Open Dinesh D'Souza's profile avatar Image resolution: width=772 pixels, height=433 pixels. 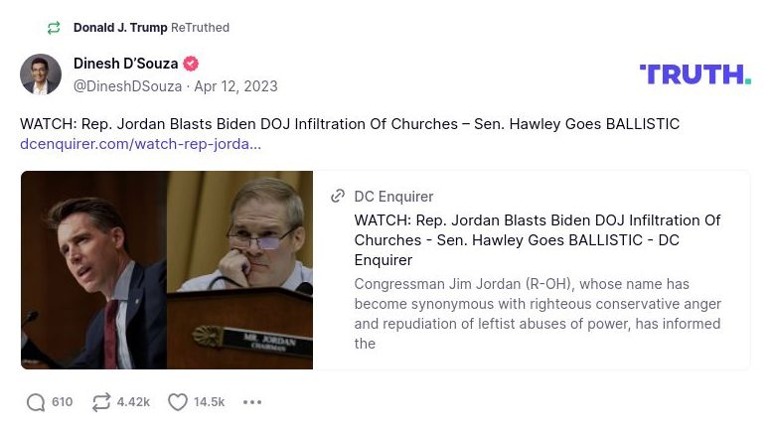tap(41, 74)
